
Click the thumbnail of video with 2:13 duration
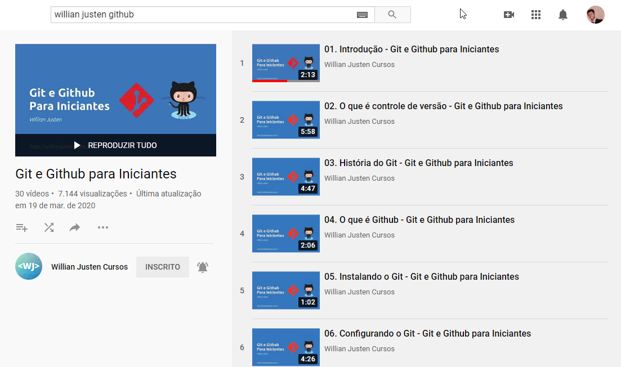click(x=286, y=63)
